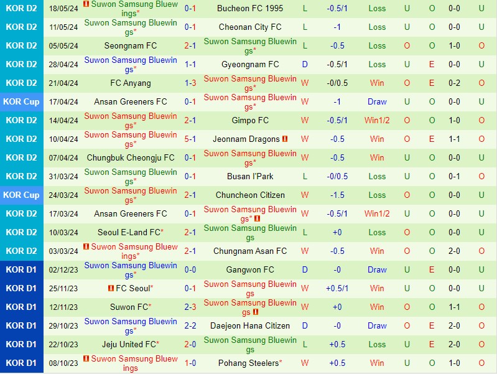Select date 05/05/24
This screenshot has height=374, width=497.
click(63, 45)
